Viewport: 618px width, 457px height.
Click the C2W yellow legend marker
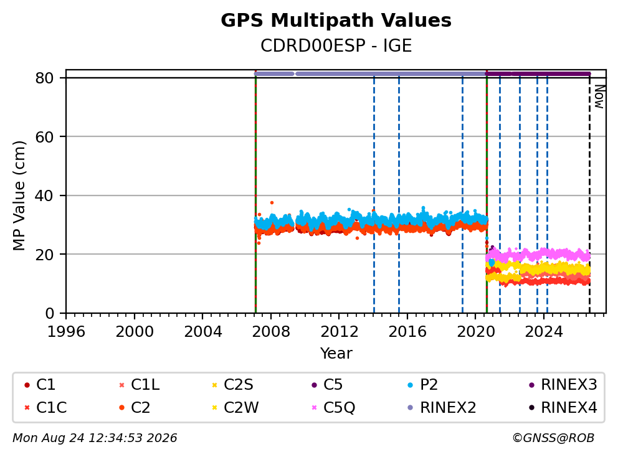click(215, 407)
